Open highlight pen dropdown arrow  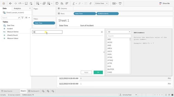[x=76, y=4]
